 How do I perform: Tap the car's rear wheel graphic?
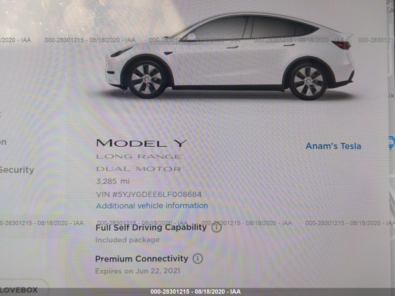[x=308, y=81]
